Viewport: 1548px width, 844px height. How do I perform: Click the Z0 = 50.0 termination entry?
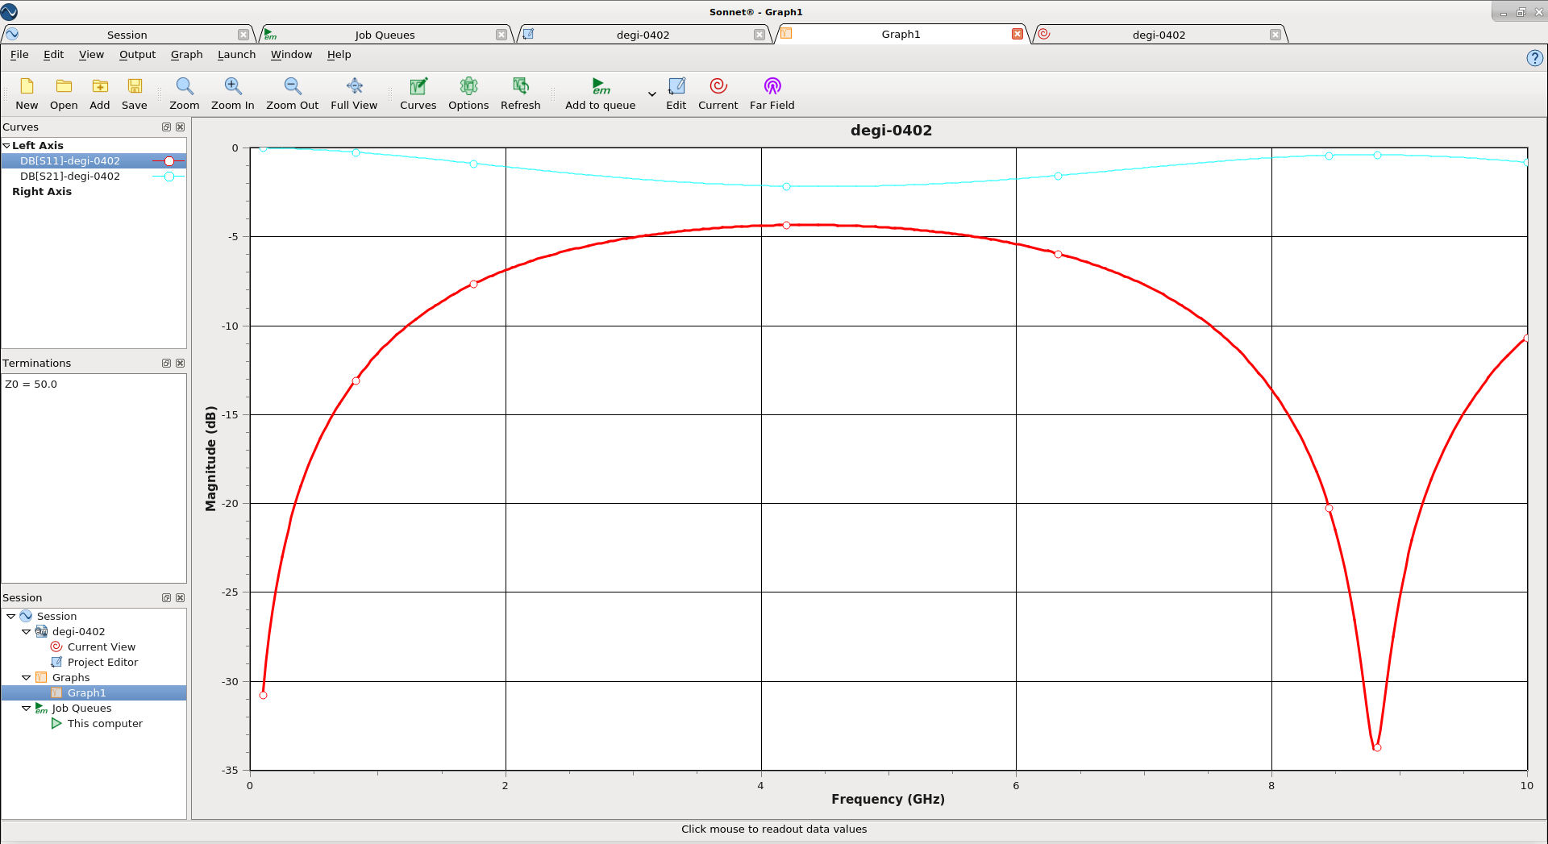[x=31, y=385]
